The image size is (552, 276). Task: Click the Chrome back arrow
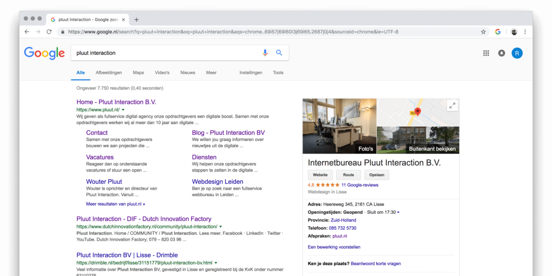(27, 32)
